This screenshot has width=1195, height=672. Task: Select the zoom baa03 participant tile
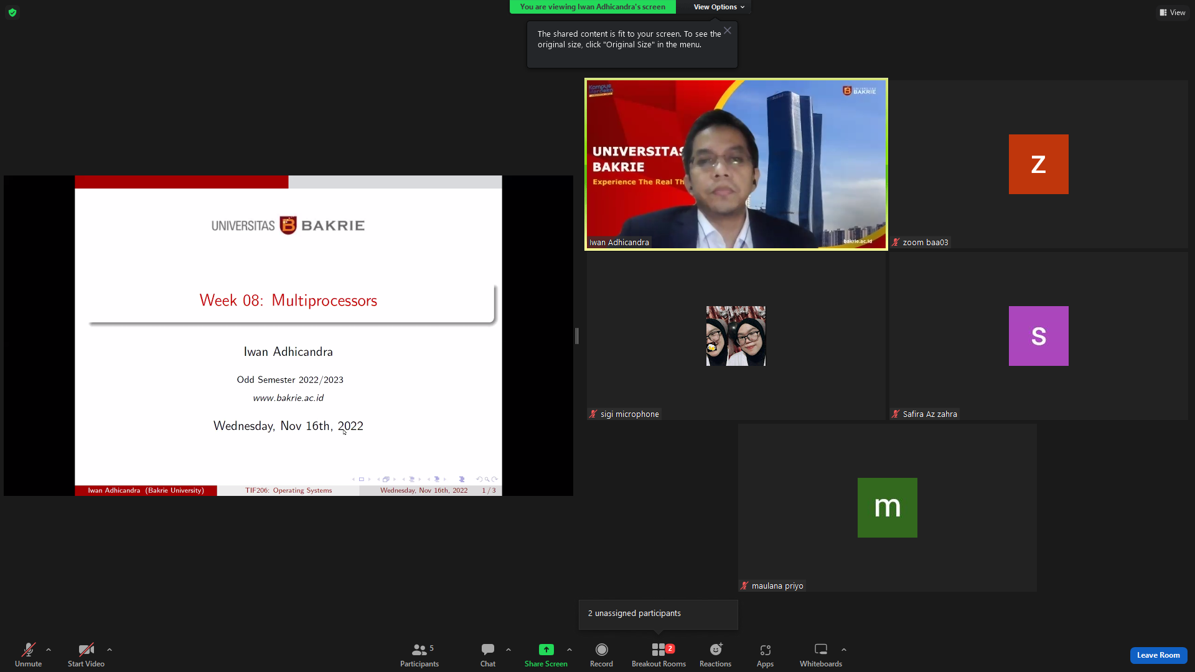(1039, 164)
